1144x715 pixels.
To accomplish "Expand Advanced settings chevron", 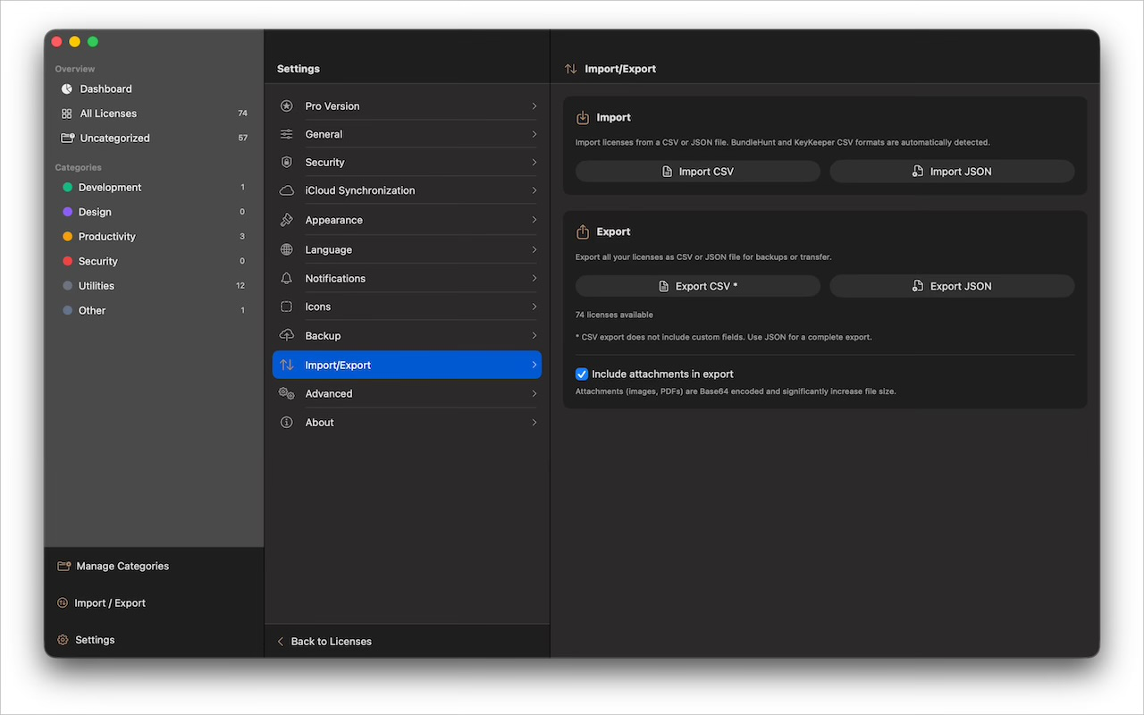I will (x=534, y=393).
